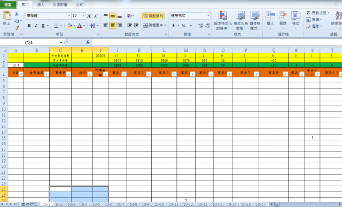342x207 pixels.
Task: Open the font name 標楷體 dropdown
Action: pyautogui.click(x=69, y=16)
